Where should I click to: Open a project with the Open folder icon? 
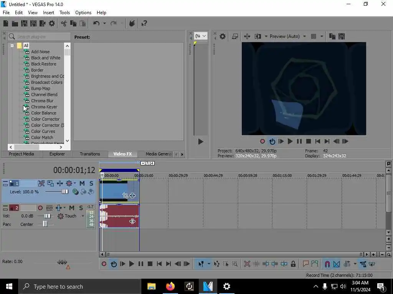point(15,23)
